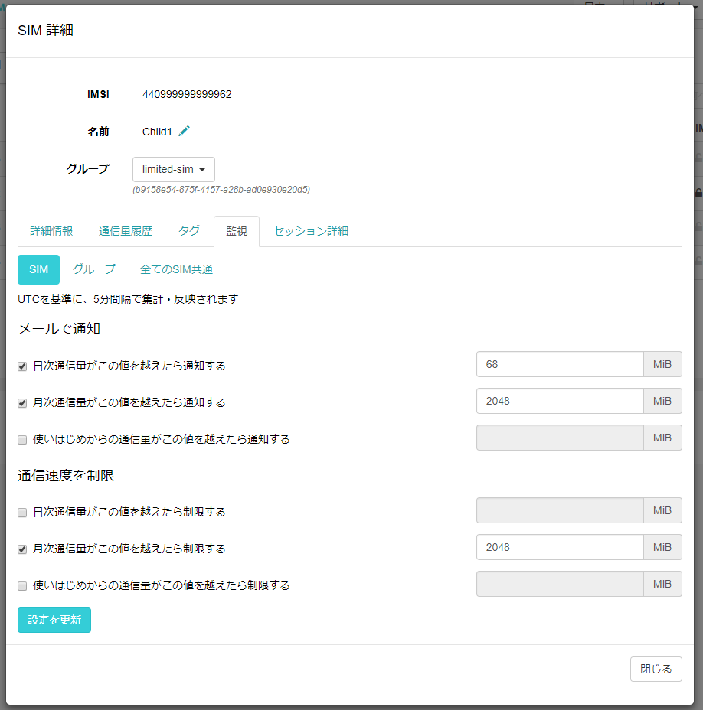This screenshot has height=710, width=703.
Task: Click the daily notification field showing 68
Action: pos(560,364)
